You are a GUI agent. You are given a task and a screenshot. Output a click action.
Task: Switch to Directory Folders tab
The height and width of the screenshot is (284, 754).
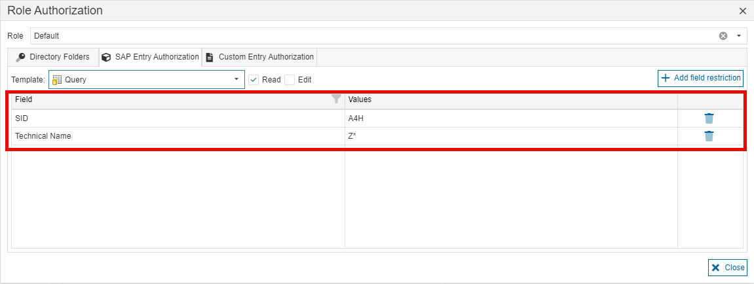click(53, 57)
